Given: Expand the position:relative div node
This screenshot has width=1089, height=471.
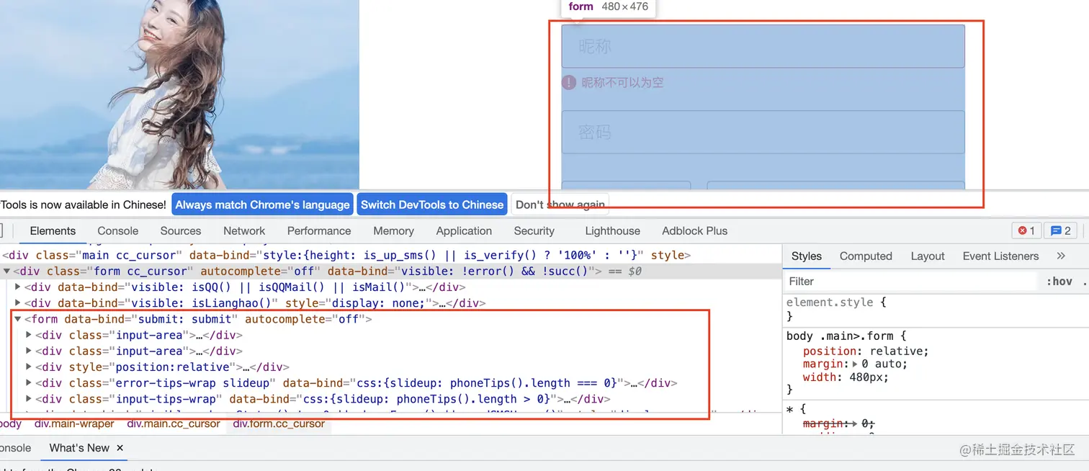Looking at the screenshot, I should pos(30,367).
